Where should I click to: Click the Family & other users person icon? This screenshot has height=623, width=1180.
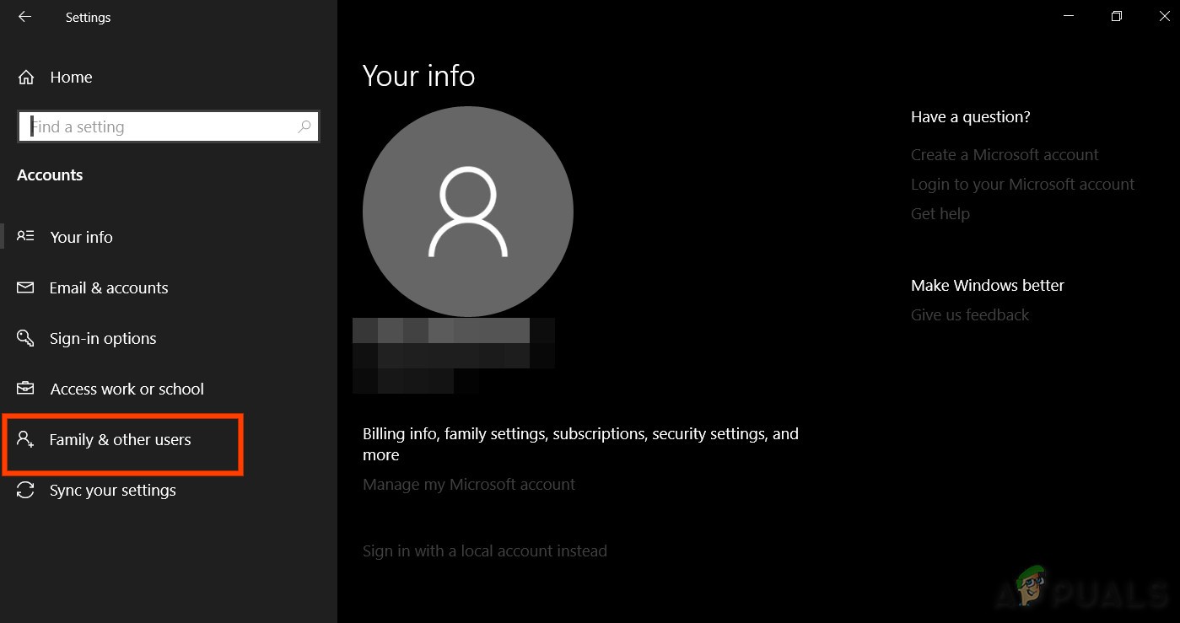[25, 439]
